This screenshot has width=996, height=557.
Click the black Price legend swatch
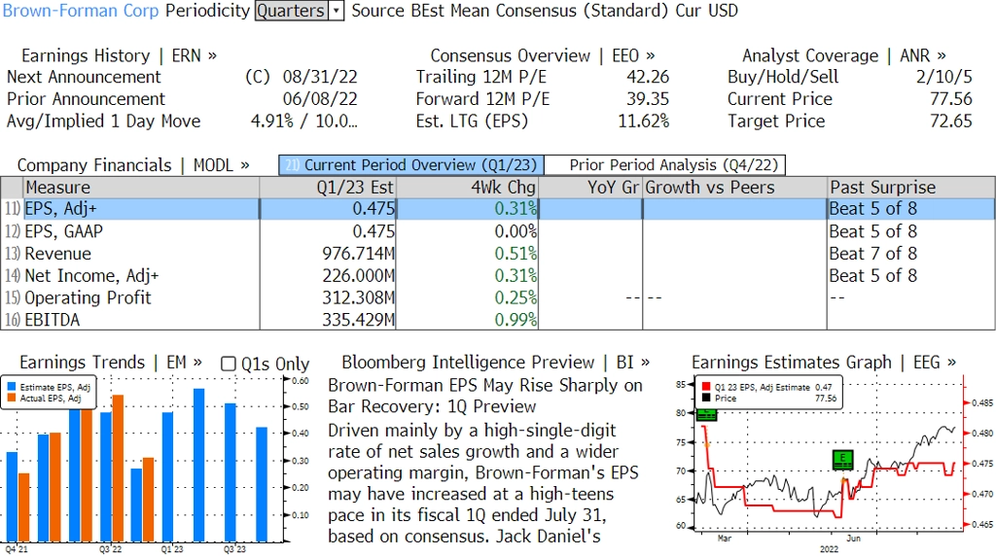coord(706,399)
